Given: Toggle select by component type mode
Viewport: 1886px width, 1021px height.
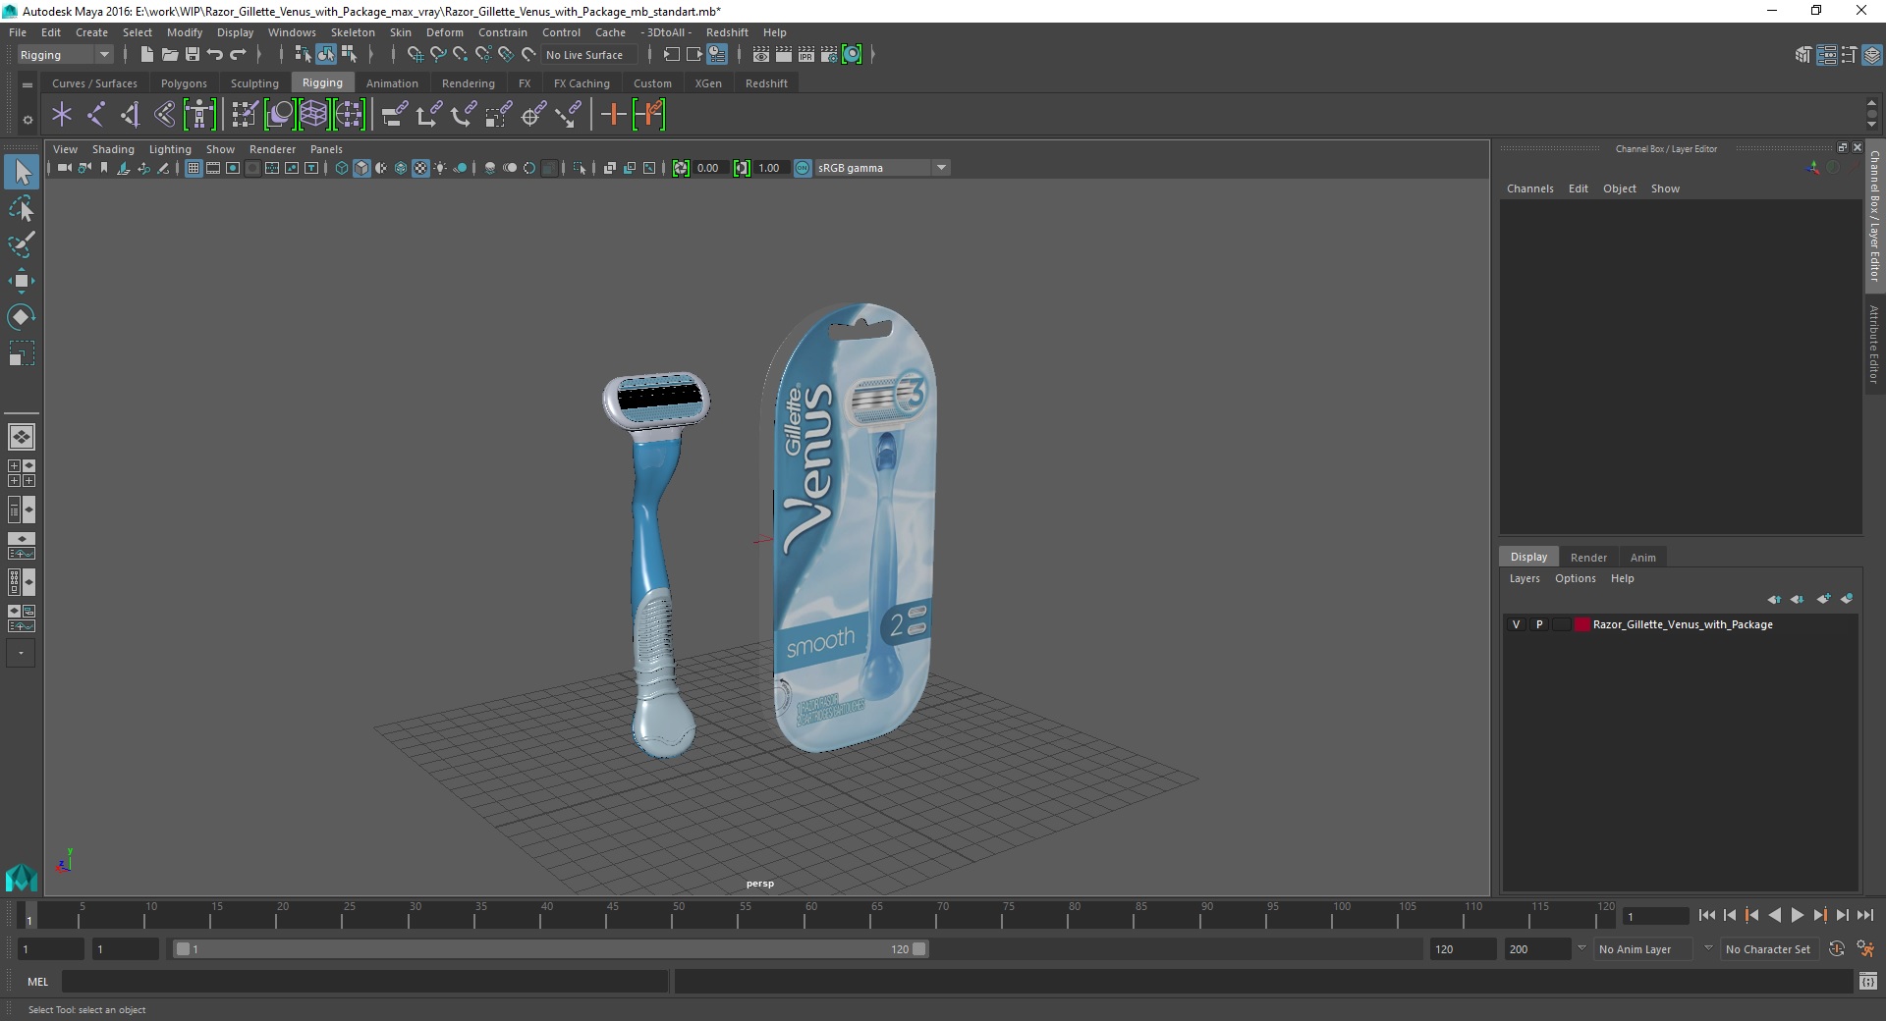Looking at the screenshot, I should coord(349,55).
